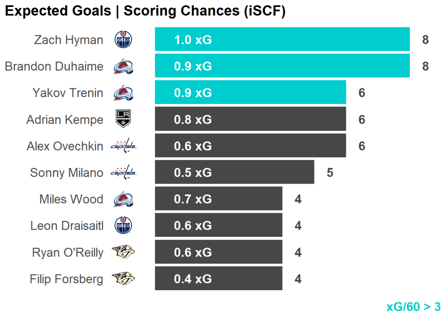Click the Expected Goals chart title
This screenshot has width=446, height=318.
(145, 11)
